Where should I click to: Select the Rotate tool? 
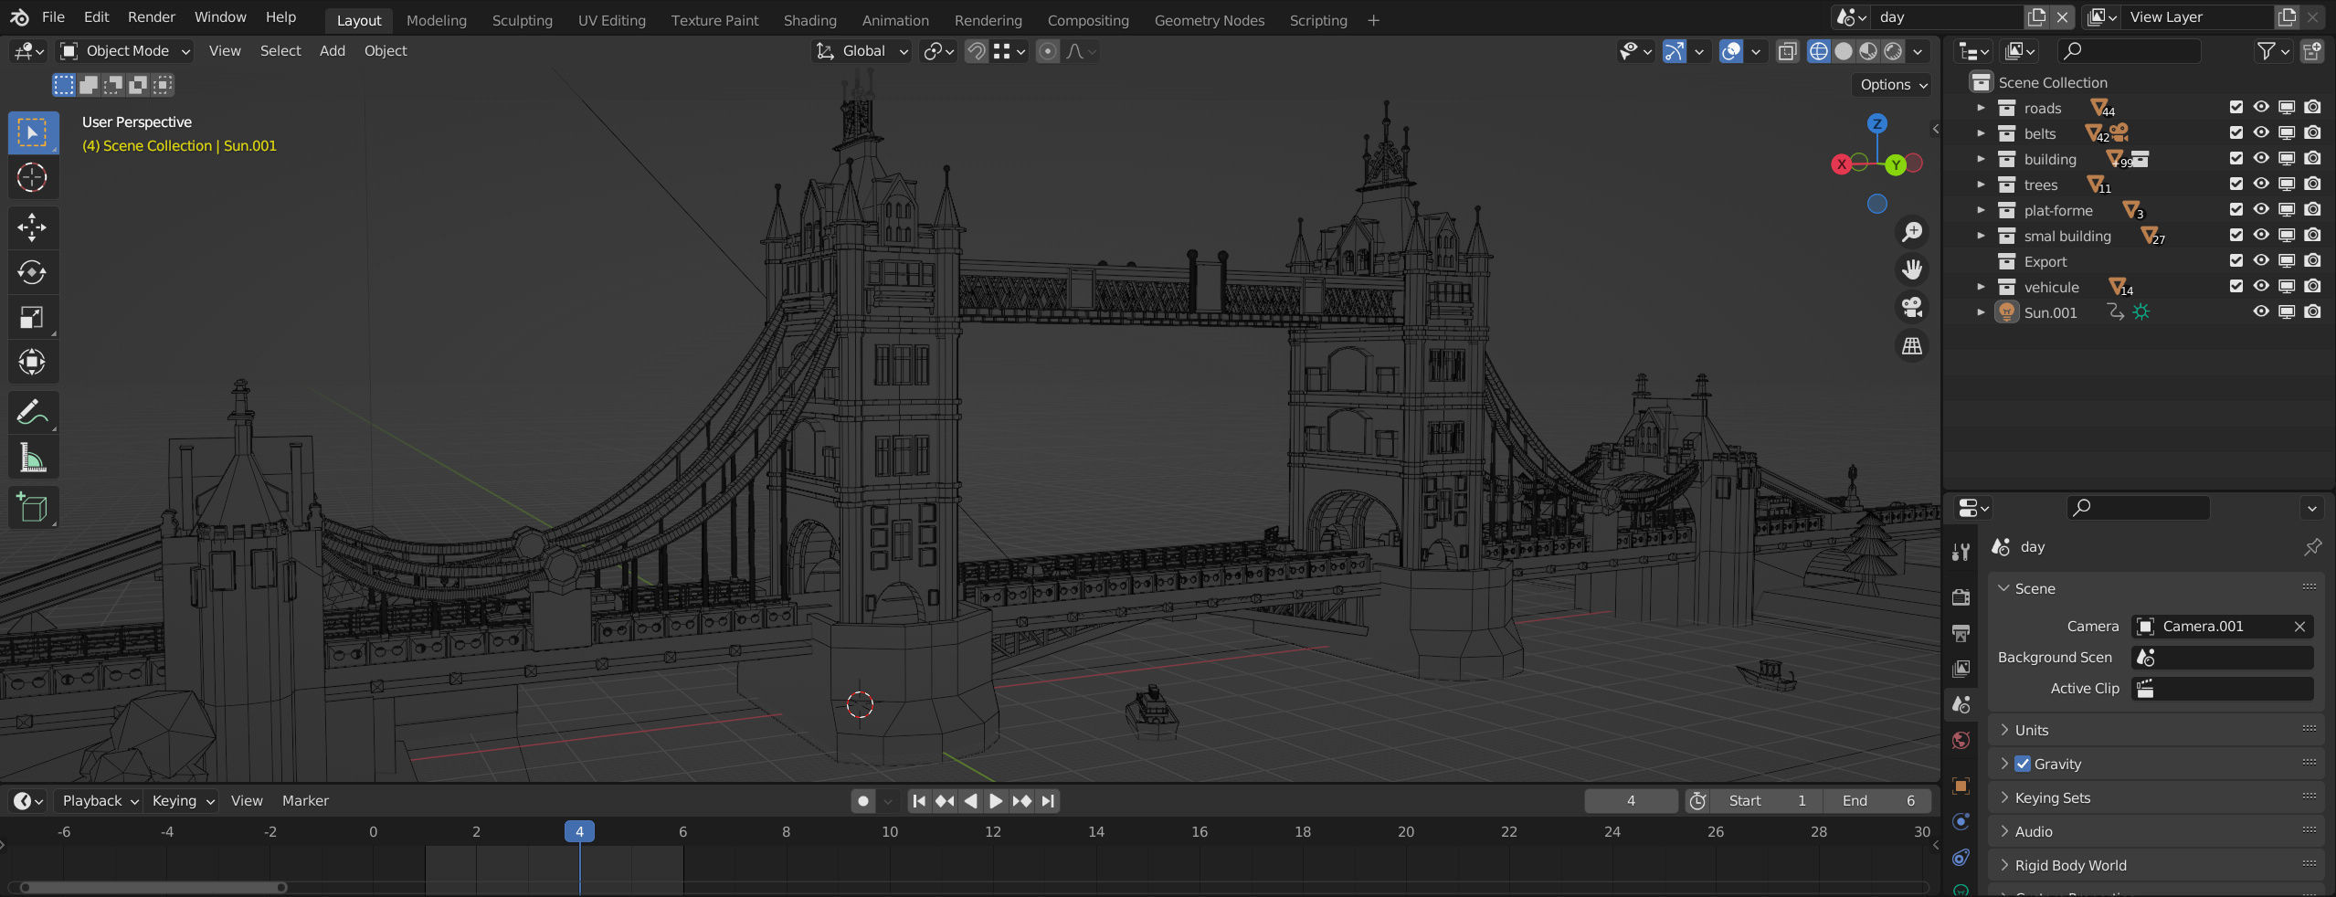[x=33, y=272]
